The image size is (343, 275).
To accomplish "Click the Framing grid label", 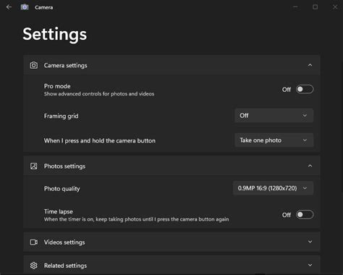I will tap(61, 117).
